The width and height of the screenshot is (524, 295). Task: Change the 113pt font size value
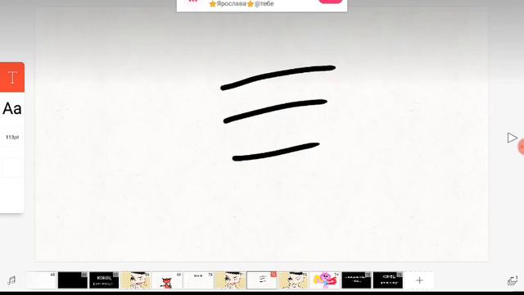click(12, 137)
